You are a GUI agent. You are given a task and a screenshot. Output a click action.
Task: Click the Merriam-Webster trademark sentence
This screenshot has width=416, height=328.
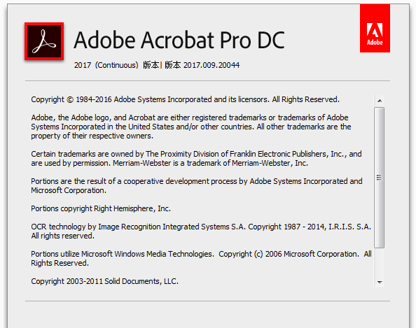[210, 163]
